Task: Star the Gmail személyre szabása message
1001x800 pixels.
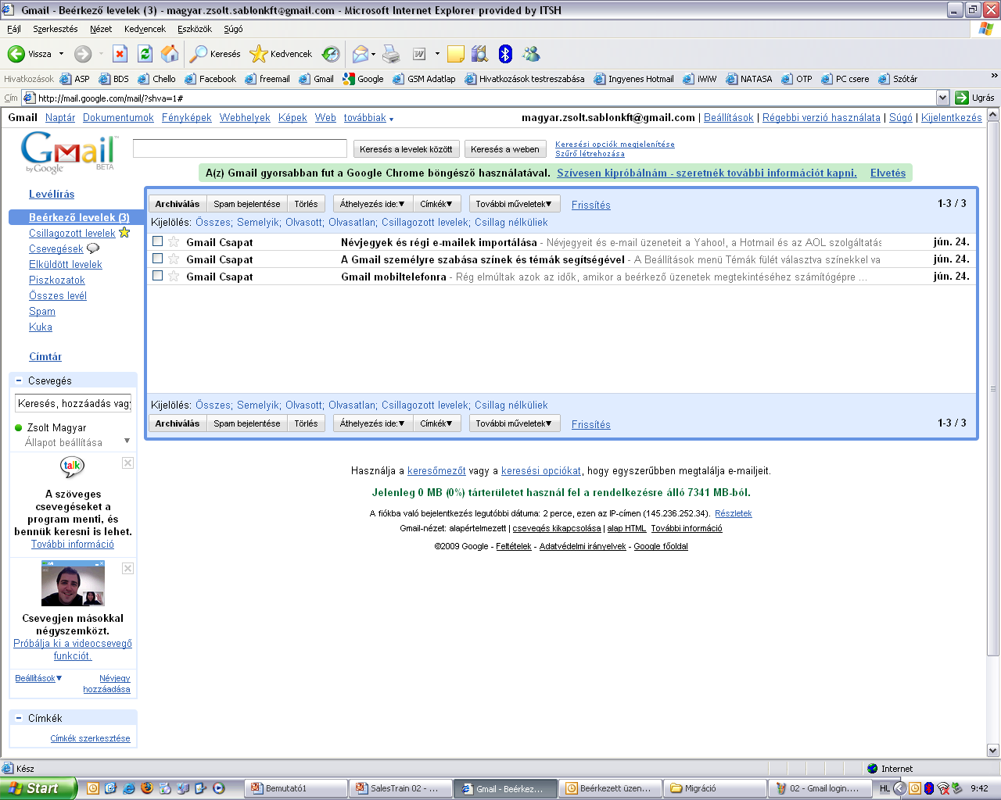Action: [174, 259]
